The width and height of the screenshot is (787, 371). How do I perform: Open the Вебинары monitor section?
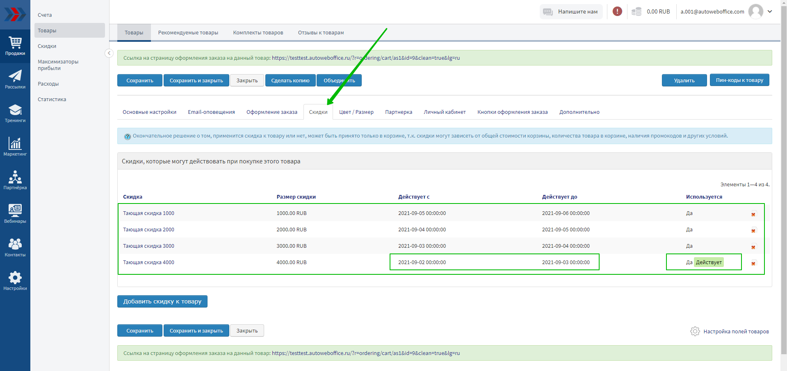15,214
